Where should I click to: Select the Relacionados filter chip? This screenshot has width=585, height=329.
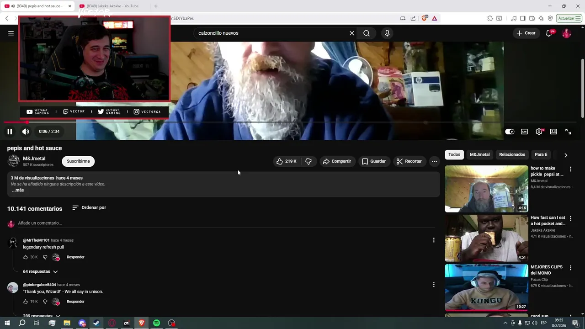click(x=512, y=154)
